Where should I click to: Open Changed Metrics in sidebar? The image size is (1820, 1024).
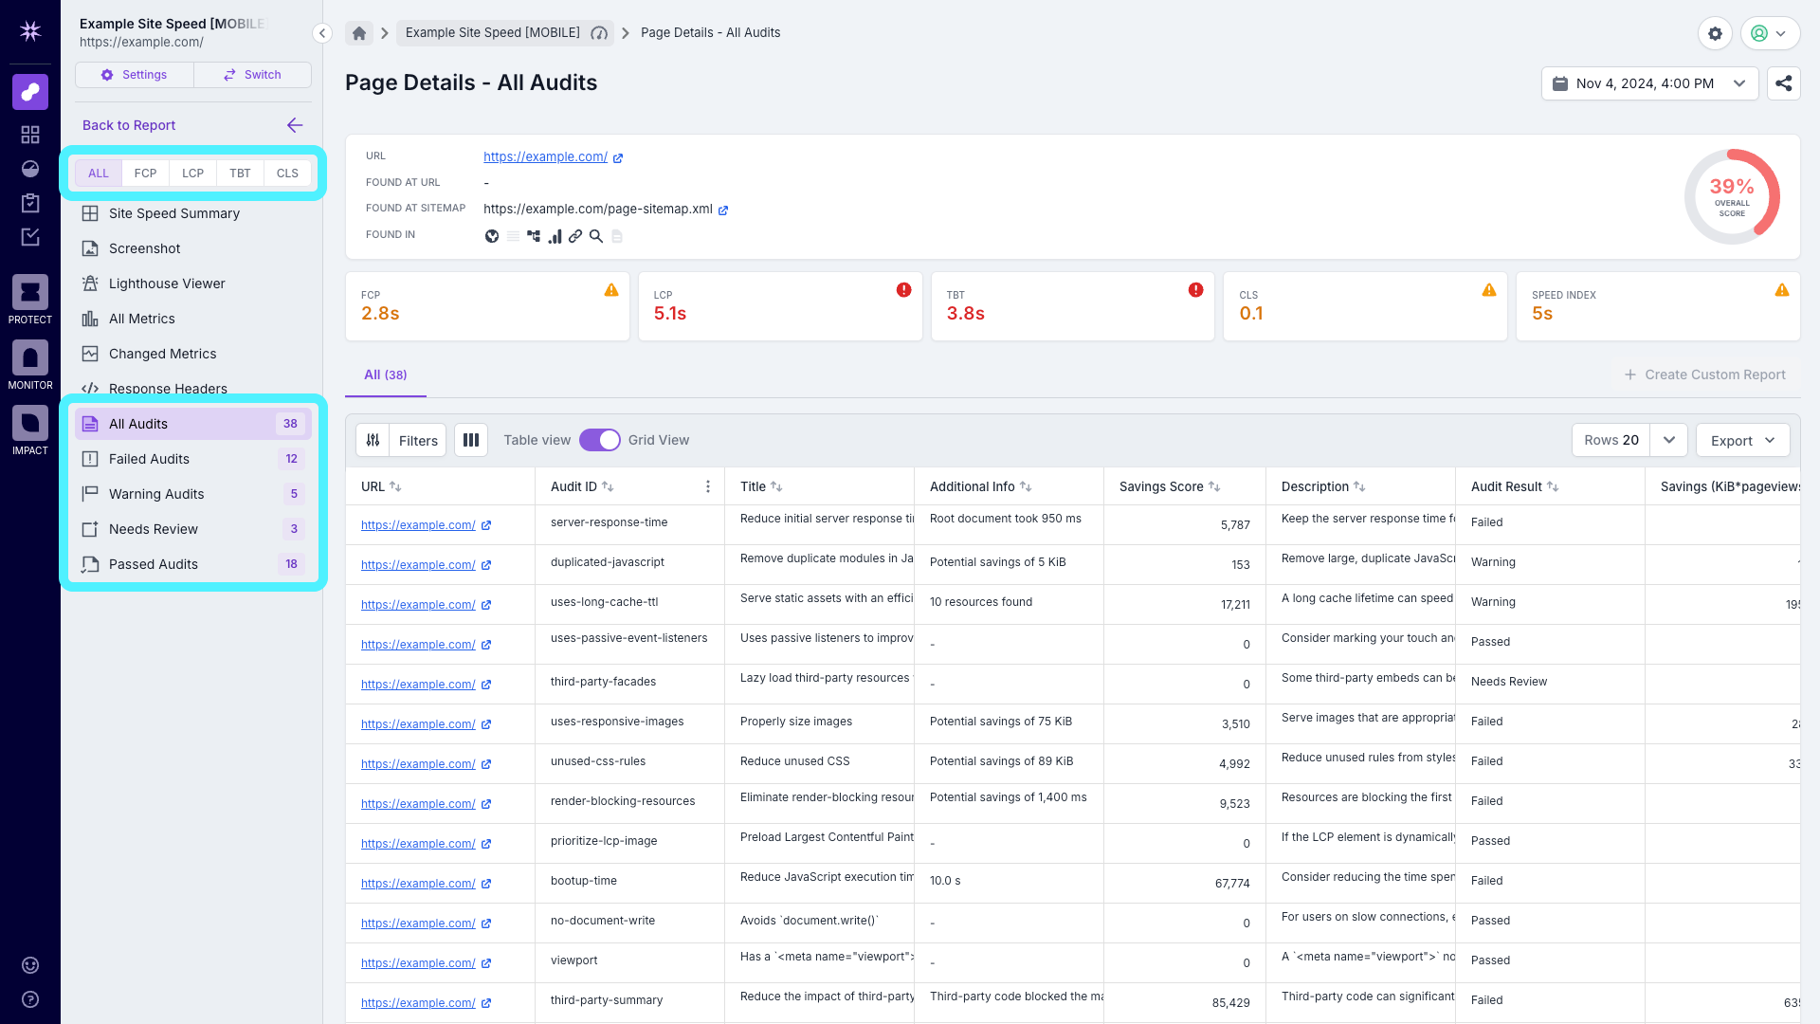click(x=193, y=354)
